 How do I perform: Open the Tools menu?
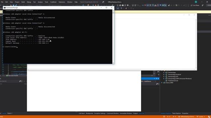pos(46,2)
